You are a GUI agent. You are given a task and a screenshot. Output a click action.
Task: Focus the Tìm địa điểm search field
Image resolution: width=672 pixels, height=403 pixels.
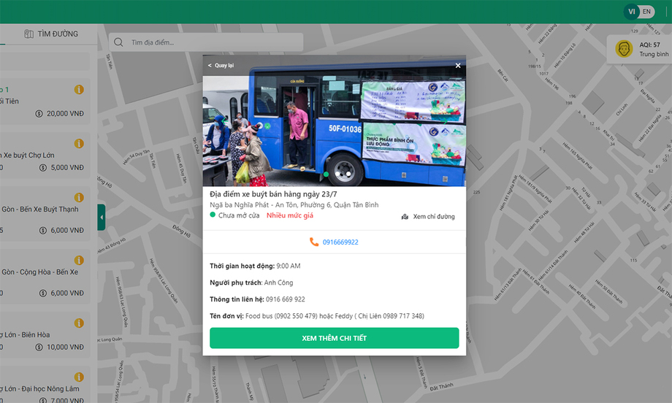(212, 42)
